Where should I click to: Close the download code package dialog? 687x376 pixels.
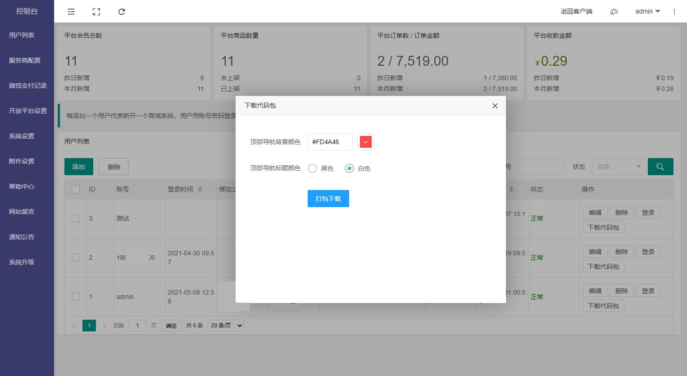coord(495,106)
